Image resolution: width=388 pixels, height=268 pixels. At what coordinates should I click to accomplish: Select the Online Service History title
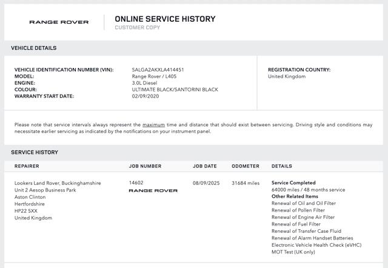coord(165,19)
